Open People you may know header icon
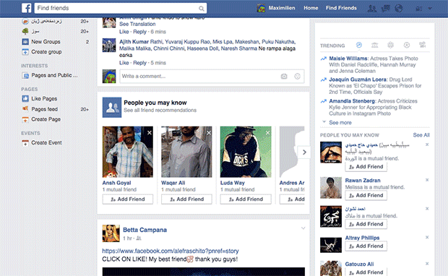Screen dimensions: 448x276 (112, 108)
